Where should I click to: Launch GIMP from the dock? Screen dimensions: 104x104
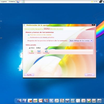coord(83,101)
